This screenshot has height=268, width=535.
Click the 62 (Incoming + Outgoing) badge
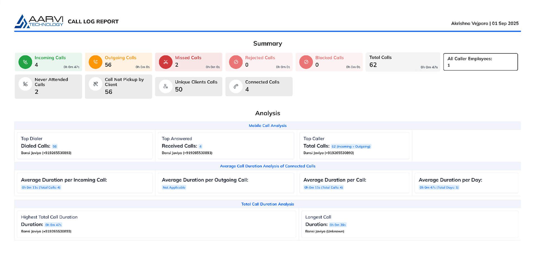351,146
